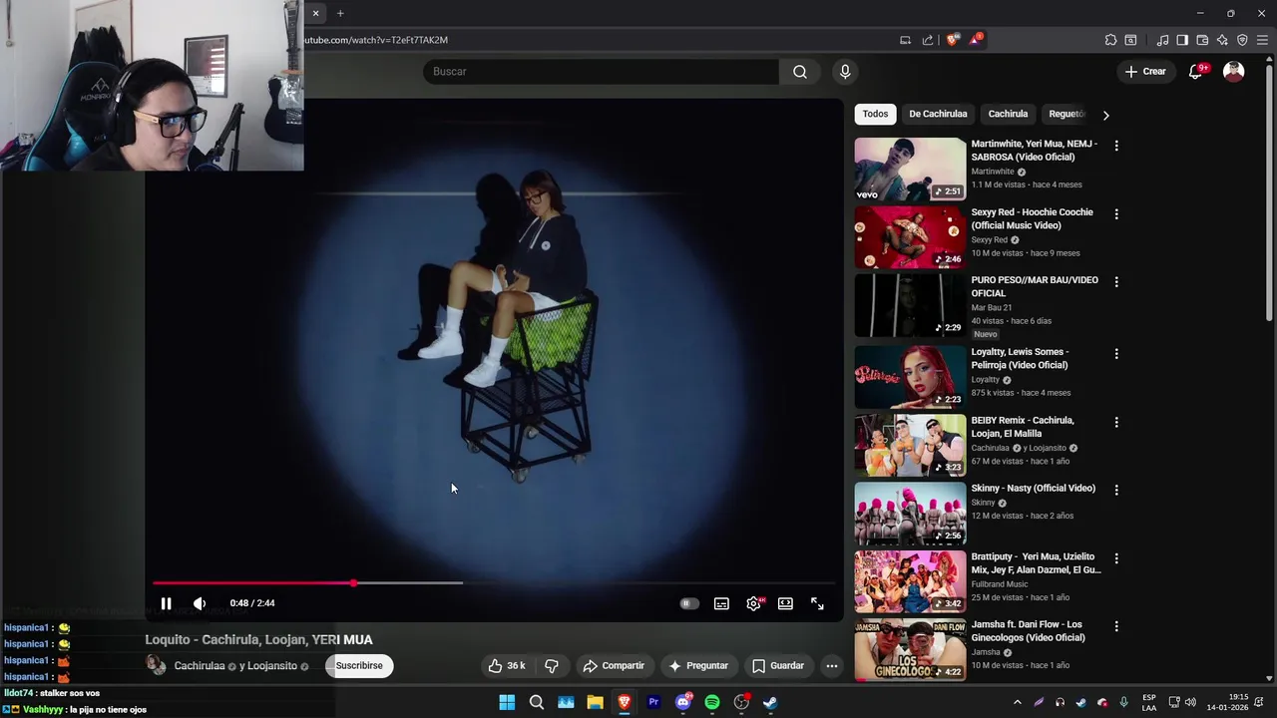Like the video with 36 k
Viewport: 1277px width, 718px height.
point(507,665)
